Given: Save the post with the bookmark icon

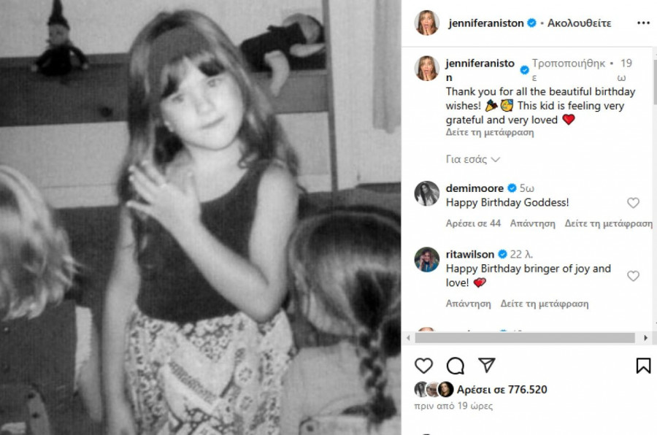Looking at the screenshot, I should click(x=643, y=366).
